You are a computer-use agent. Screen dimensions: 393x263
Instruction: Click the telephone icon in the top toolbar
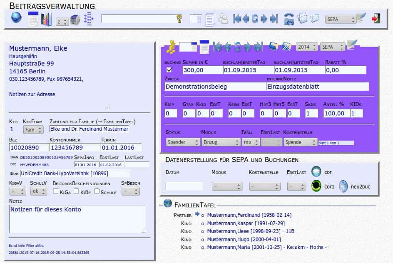(x=289, y=19)
